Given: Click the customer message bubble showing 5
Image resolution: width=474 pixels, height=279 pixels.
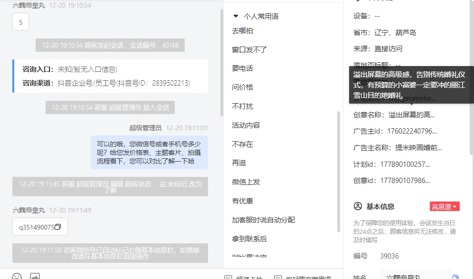Looking at the screenshot, I should (x=20, y=22).
